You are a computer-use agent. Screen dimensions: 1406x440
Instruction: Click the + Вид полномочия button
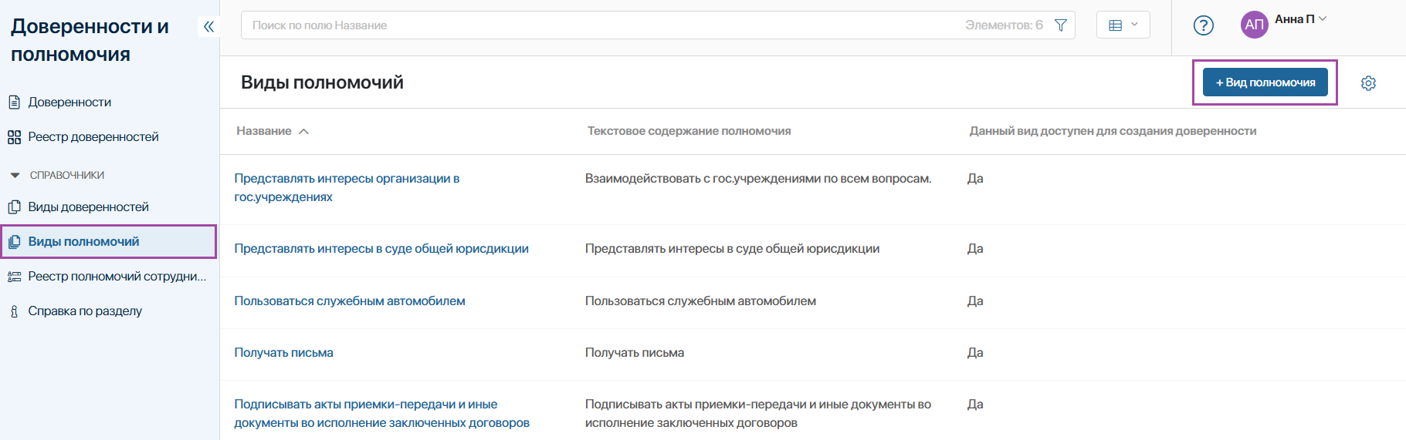[x=1265, y=82]
